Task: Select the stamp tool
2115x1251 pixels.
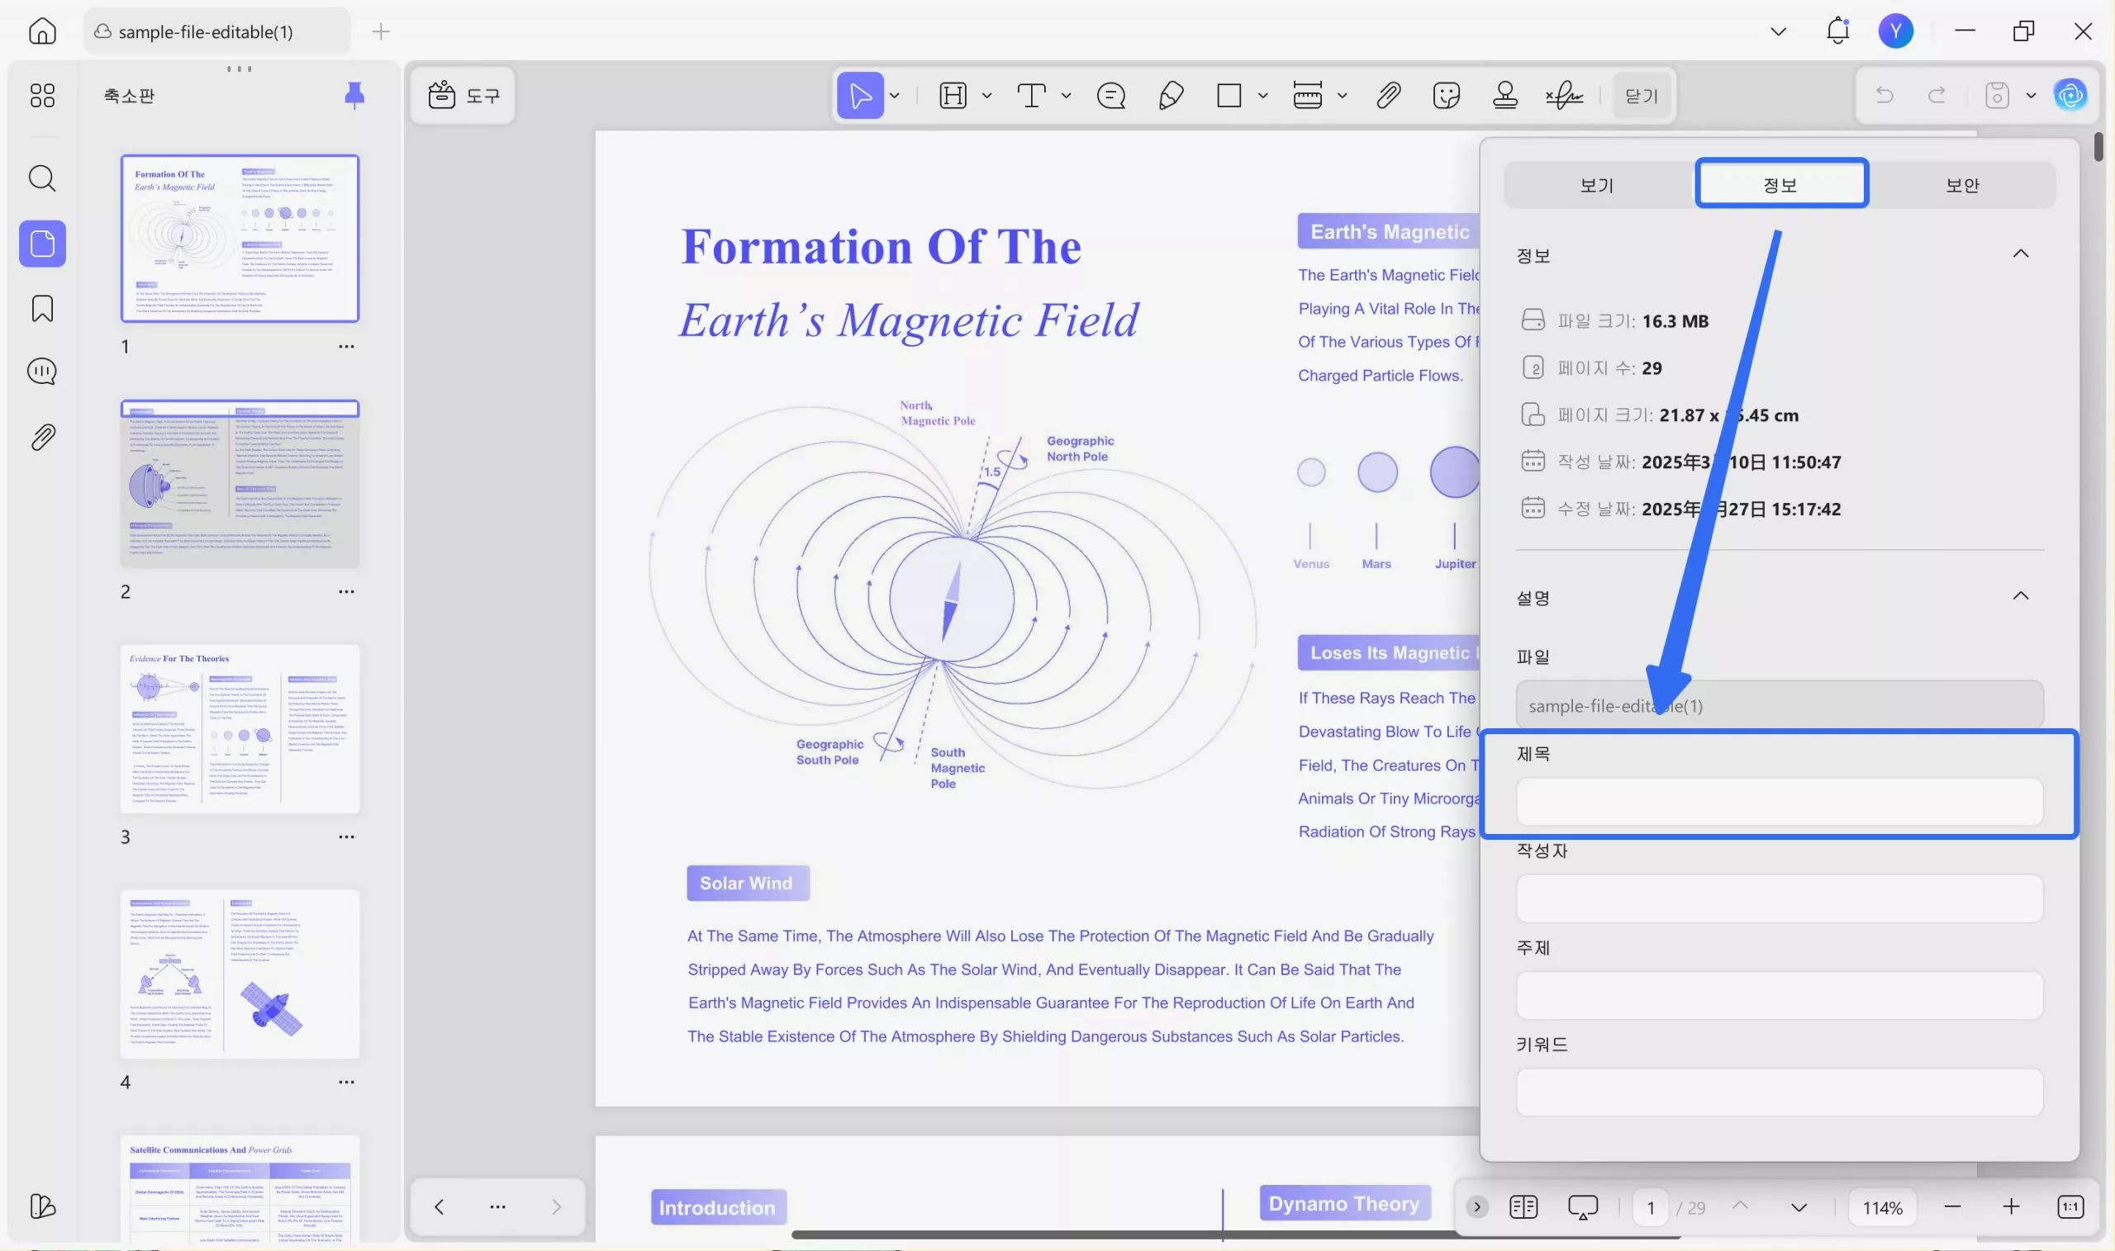Action: click(x=1505, y=95)
